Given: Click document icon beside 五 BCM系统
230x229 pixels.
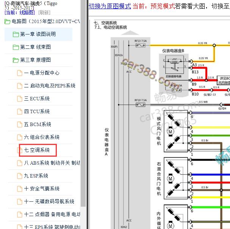Looking at the screenshot, I should click(x=20, y=125).
